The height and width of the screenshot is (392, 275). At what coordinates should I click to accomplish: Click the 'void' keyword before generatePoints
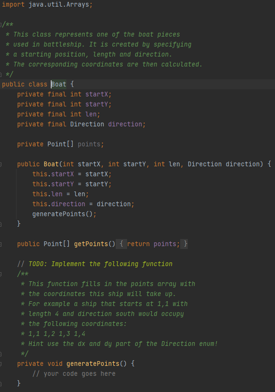tap(55, 364)
